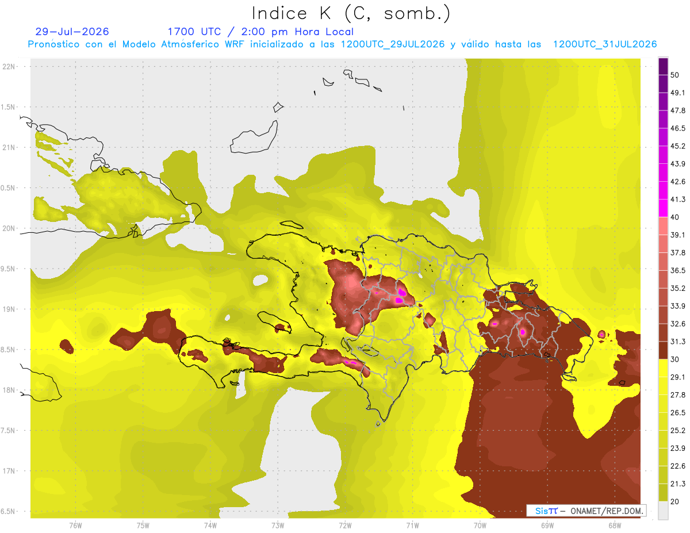Click the "72W" longitude label

tap(345, 524)
